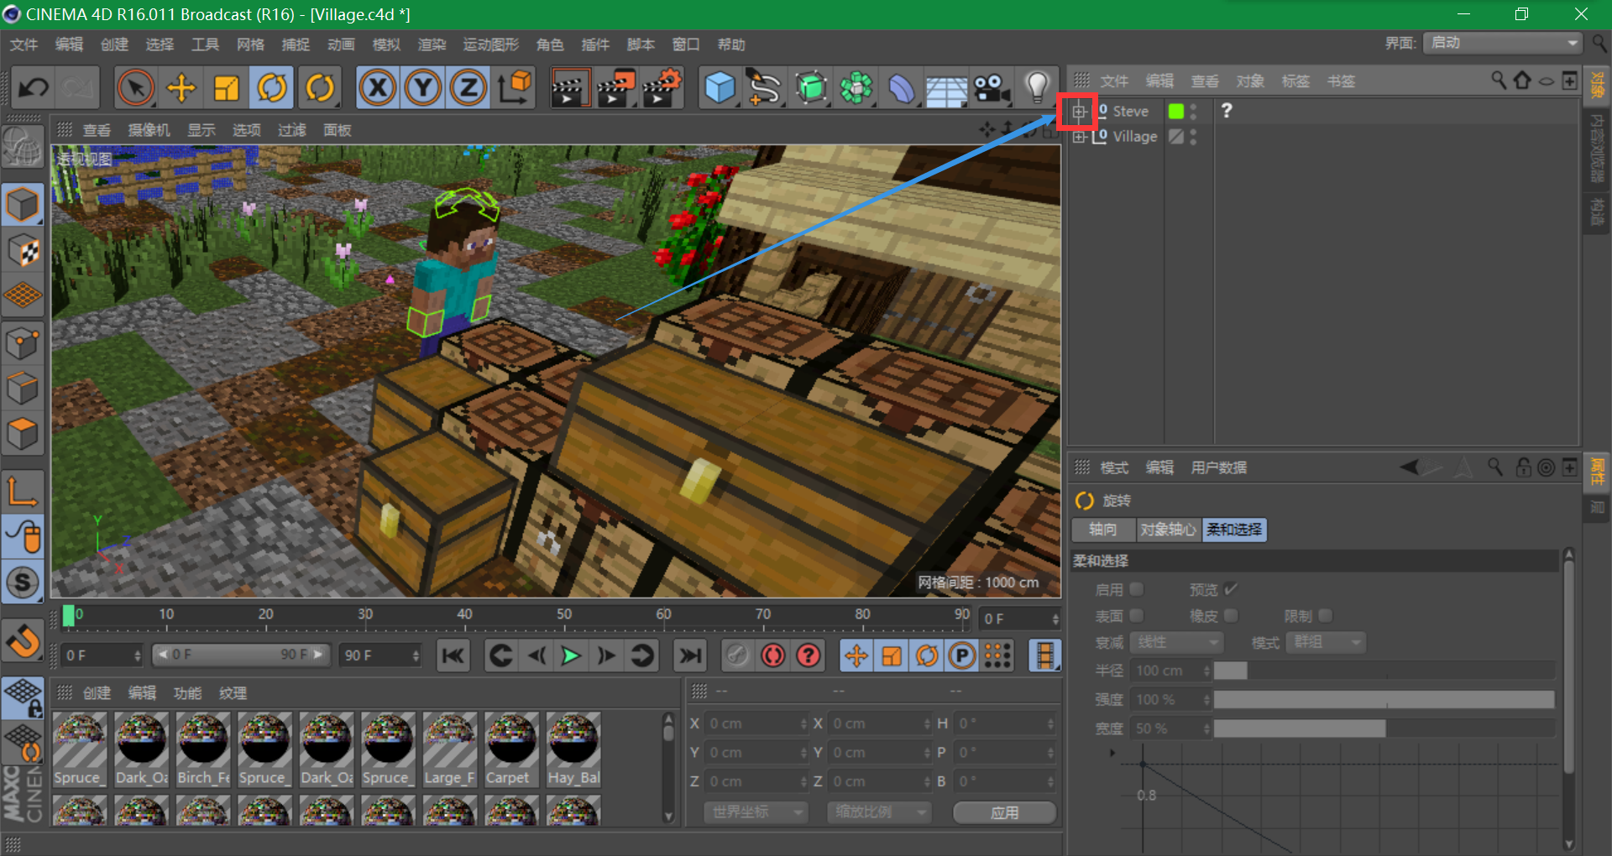Toggle Snap S icon
Viewport: 1612px width, 856px height.
point(23,582)
